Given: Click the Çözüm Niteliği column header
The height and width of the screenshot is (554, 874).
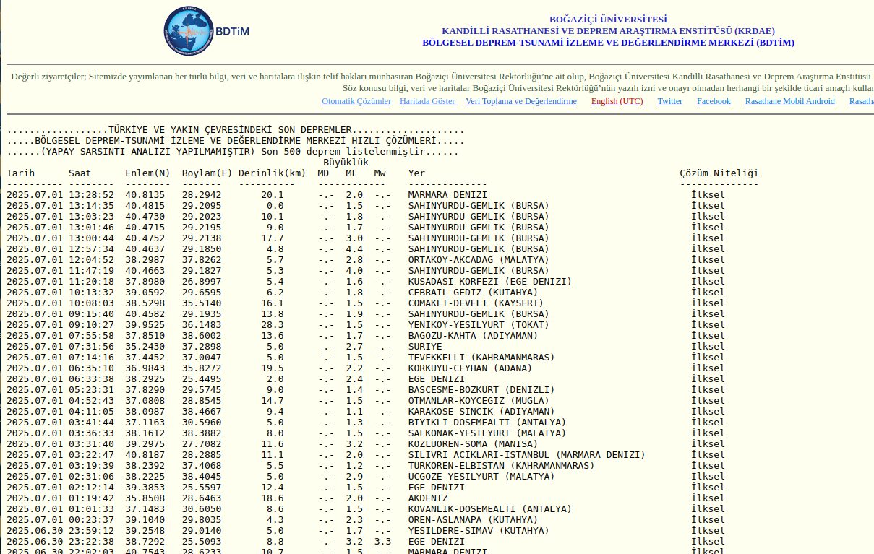Looking at the screenshot, I should 719,173.
